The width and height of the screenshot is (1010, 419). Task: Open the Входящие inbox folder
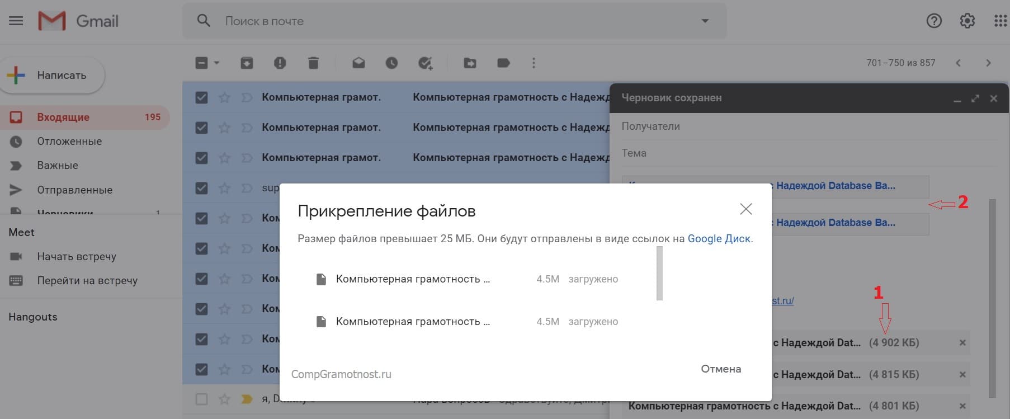pos(63,117)
